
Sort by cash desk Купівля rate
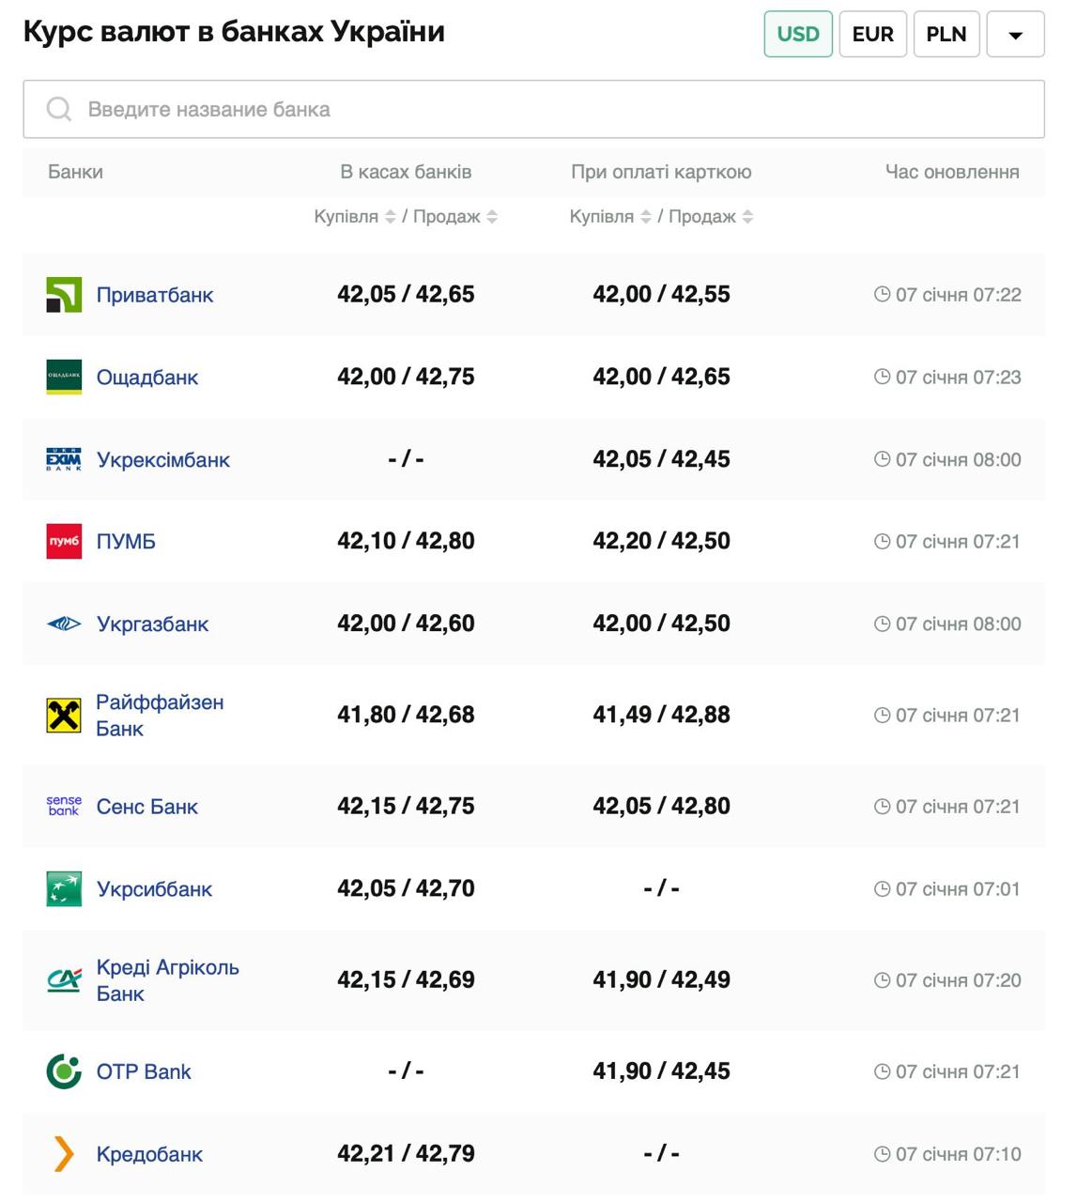click(390, 217)
